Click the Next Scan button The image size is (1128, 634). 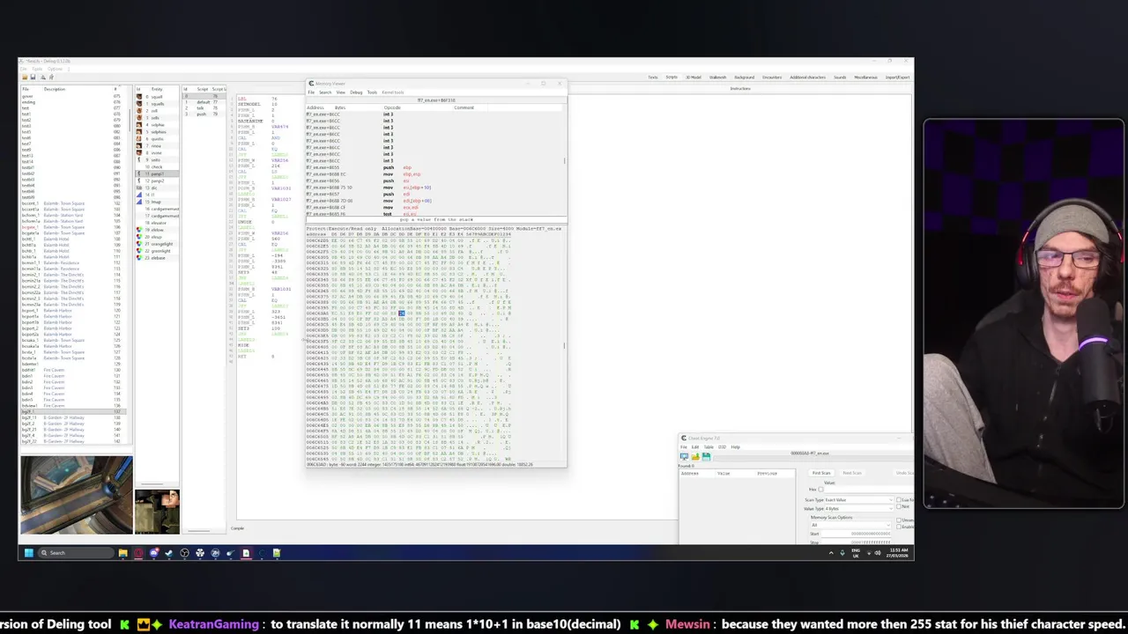point(852,473)
